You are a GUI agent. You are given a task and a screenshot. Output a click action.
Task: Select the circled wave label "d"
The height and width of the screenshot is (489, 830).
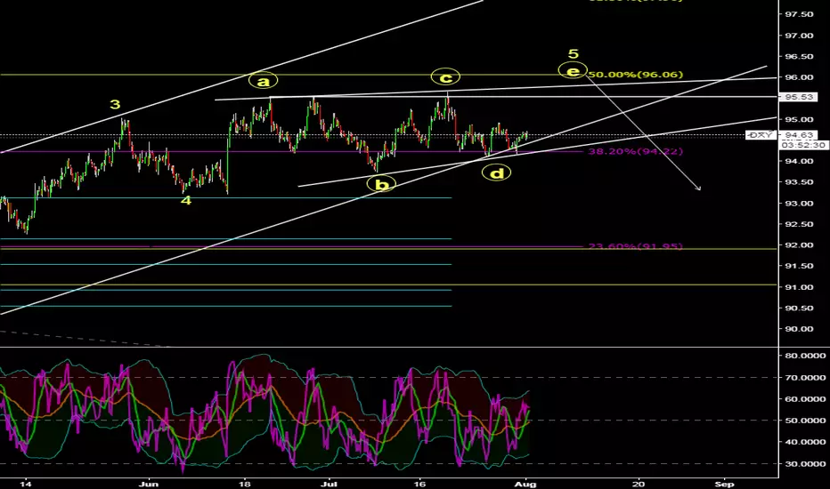click(x=497, y=172)
